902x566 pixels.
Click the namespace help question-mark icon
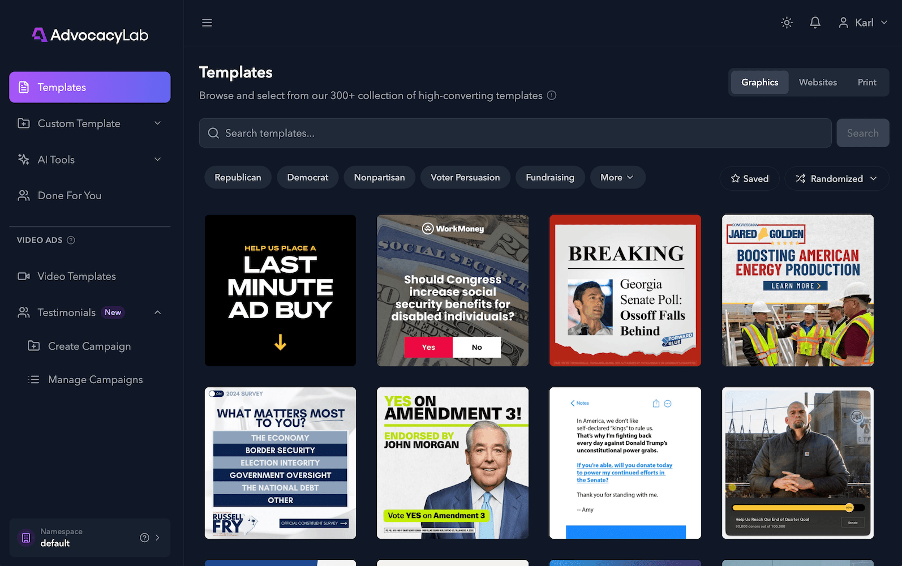[x=144, y=538]
